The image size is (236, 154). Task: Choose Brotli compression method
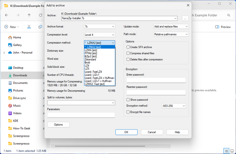pos(100,62)
